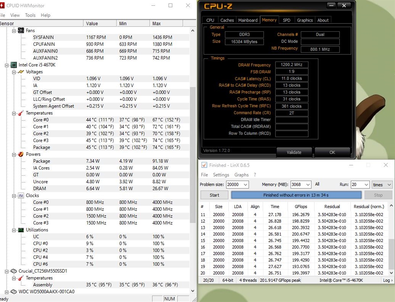Open the Graphs menu in LinX
This screenshot has height=302, width=395.
pos(241,175)
